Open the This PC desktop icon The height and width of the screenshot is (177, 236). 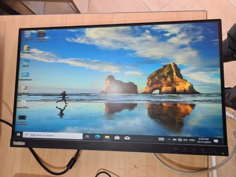click(26, 62)
